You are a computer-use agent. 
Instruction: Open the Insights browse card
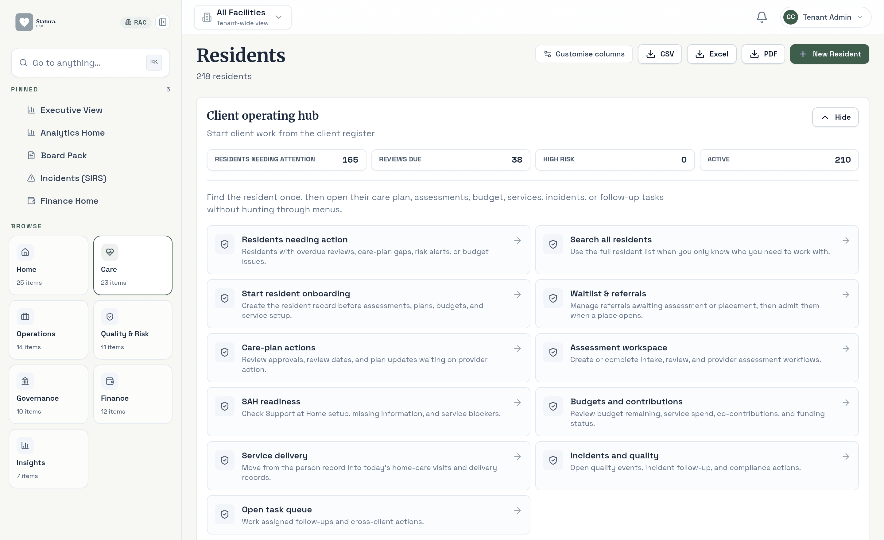coord(48,459)
